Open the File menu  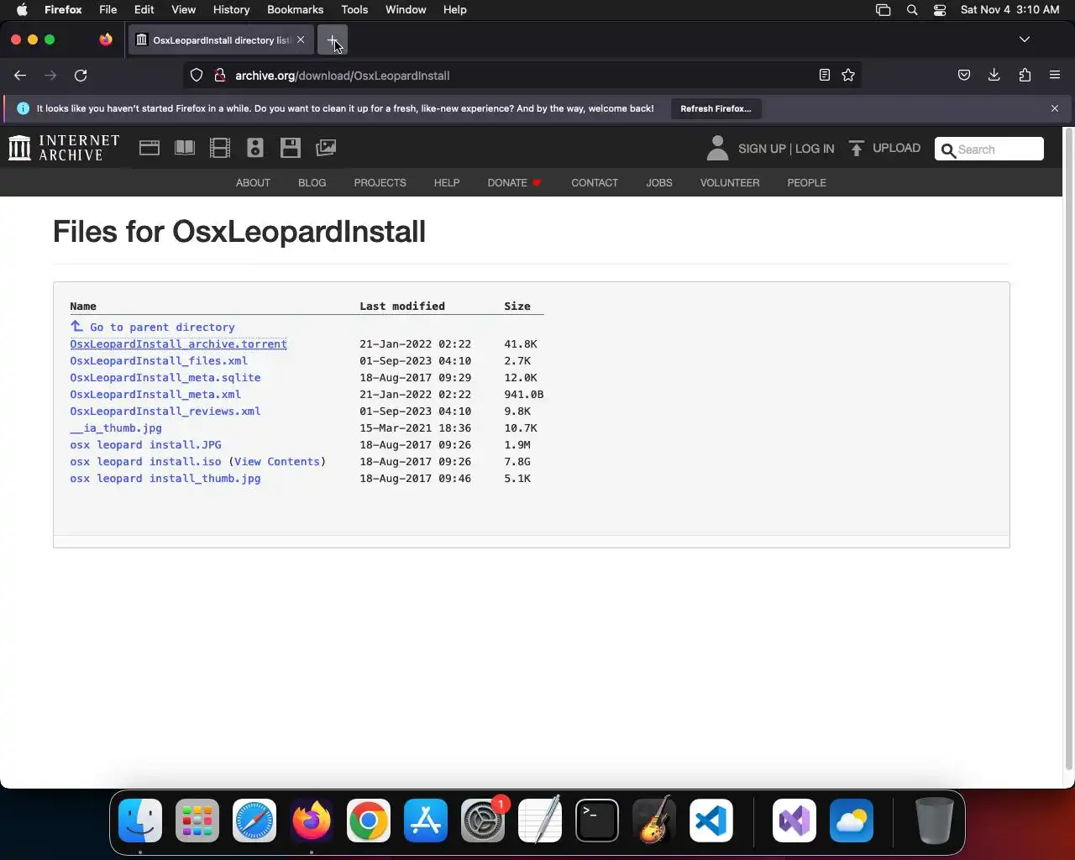coord(107,10)
